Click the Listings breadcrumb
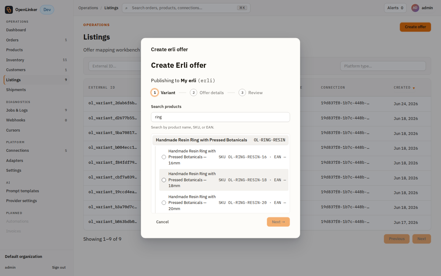Screen dimensions: 441x276 tap(111, 8)
